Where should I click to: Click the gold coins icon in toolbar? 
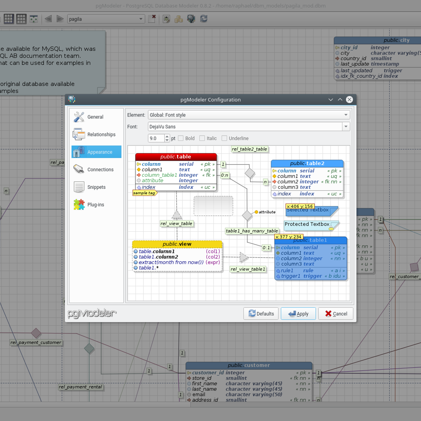click(179, 19)
